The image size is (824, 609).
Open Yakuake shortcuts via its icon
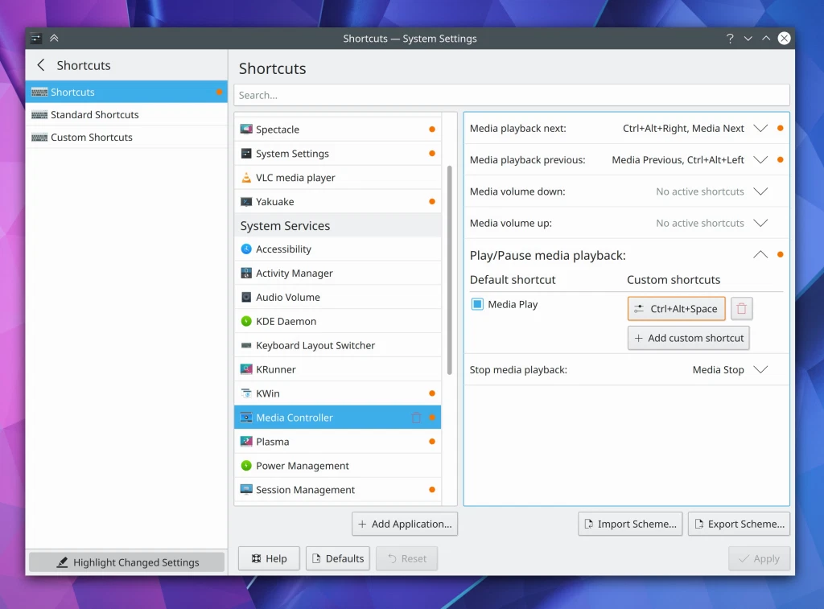(246, 201)
